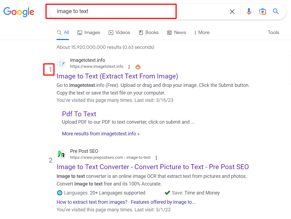Switch to the News tab
291x219 pixels.
(x=177, y=33)
